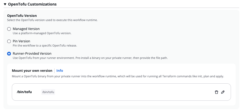The image size is (242, 112).
Task: Click the OpenTofu Version heading
Action: (x=22, y=16)
